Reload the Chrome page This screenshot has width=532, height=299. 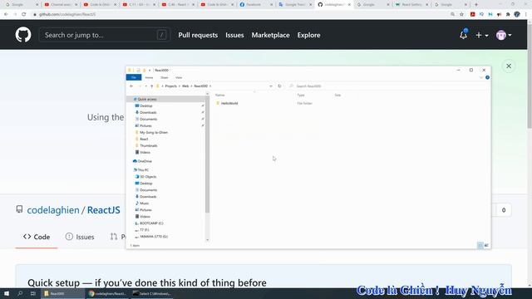[x=24, y=14]
